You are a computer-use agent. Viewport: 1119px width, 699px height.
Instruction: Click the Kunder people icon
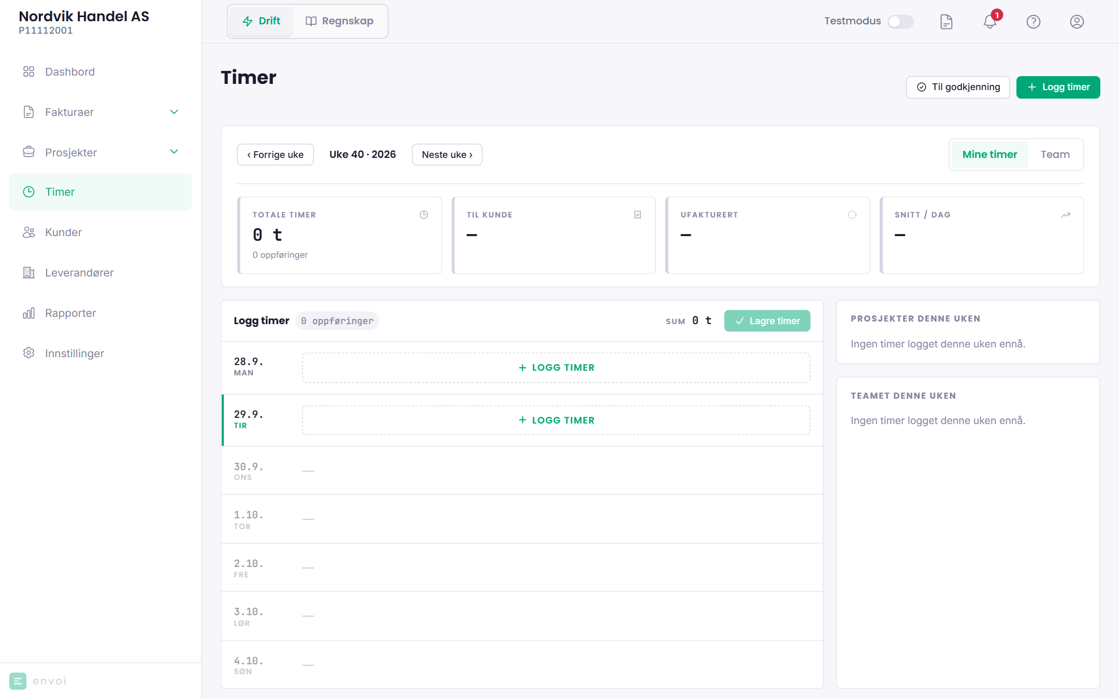coord(29,232)
